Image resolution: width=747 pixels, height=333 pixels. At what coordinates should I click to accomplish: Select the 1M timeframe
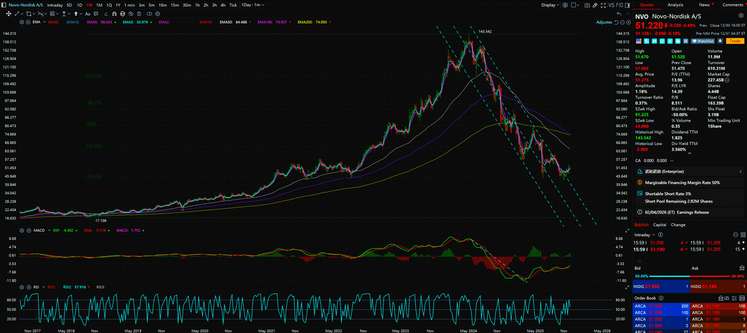(99, 5)
